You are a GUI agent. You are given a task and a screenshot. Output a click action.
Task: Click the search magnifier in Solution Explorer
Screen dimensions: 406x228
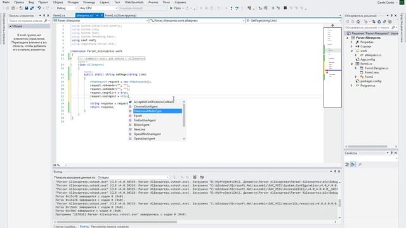pos(393,27)
